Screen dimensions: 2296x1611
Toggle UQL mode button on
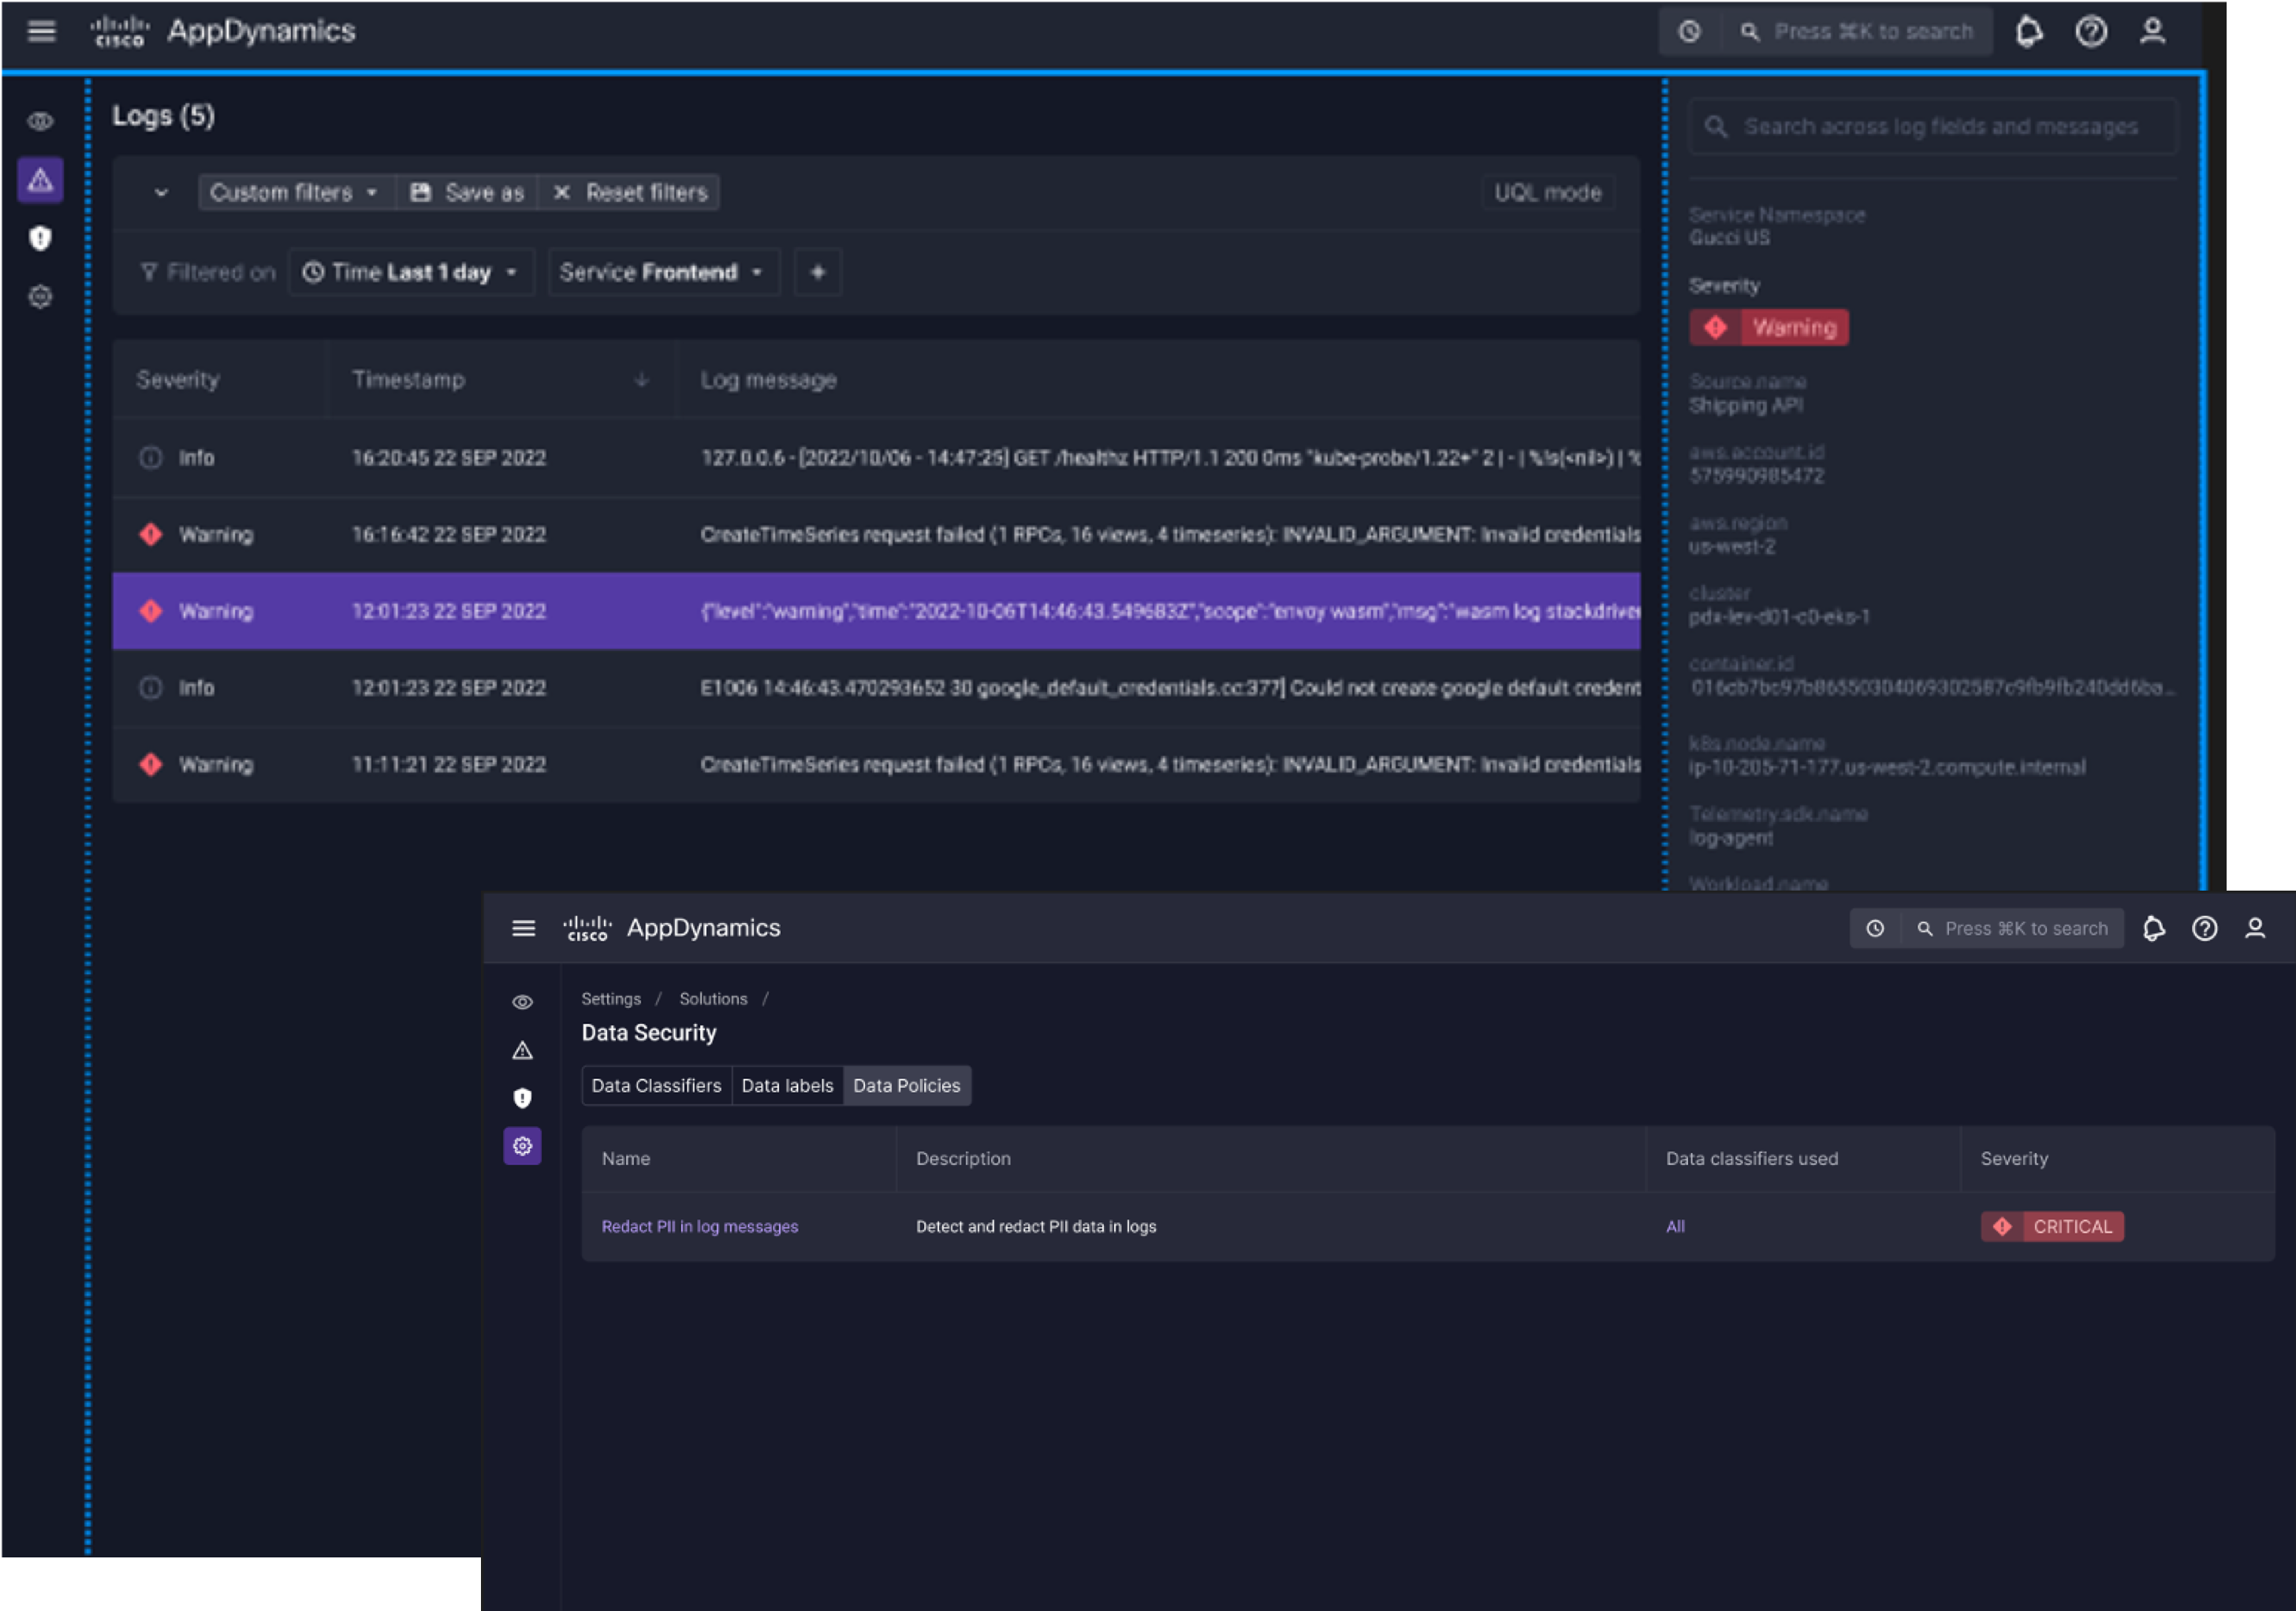point(1542,192)
